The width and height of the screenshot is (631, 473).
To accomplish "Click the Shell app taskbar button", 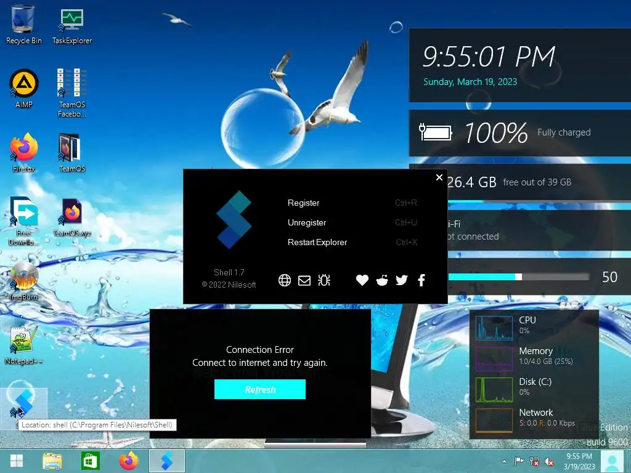I will [167, 461].
